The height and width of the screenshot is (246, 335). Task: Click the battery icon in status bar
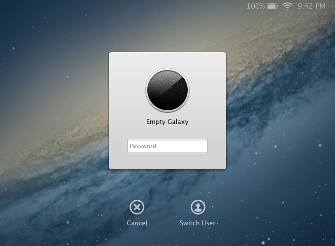(272, 6)
